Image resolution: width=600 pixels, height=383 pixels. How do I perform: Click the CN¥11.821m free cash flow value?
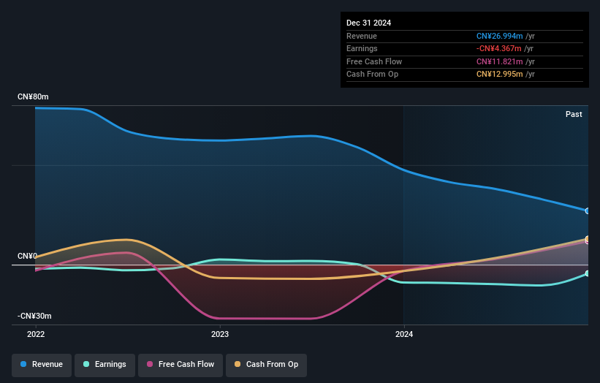pyautogui.click(x=499, y=61)
